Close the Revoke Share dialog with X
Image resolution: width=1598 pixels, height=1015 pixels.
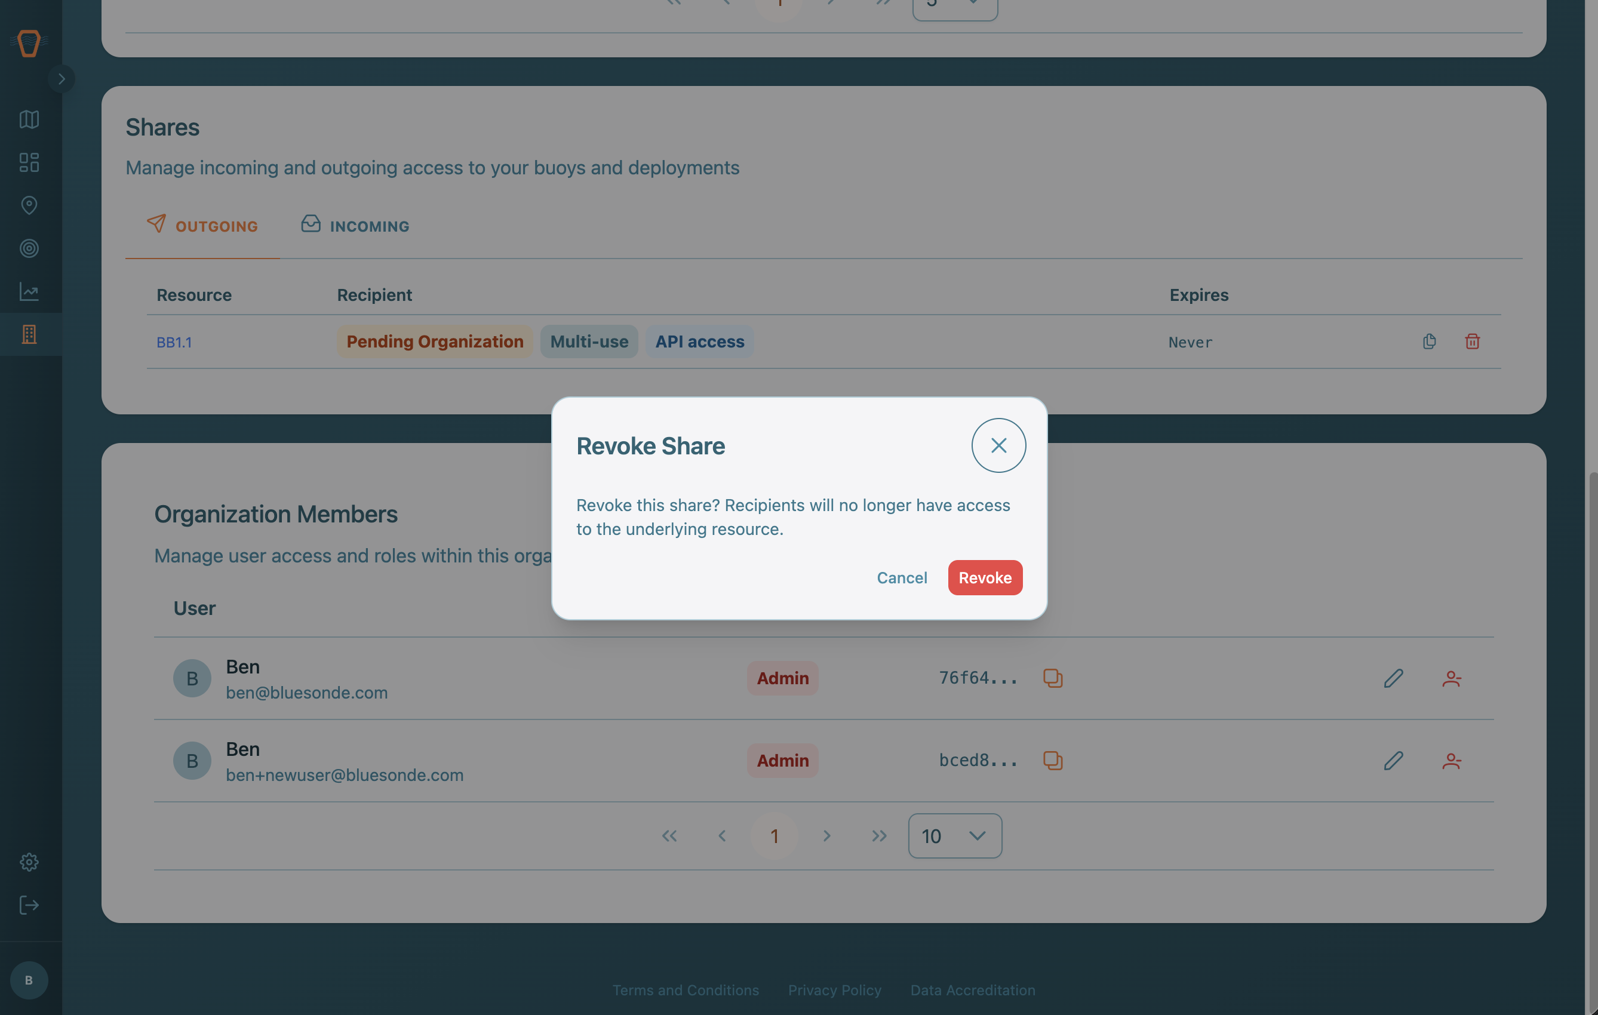[998, 445]
